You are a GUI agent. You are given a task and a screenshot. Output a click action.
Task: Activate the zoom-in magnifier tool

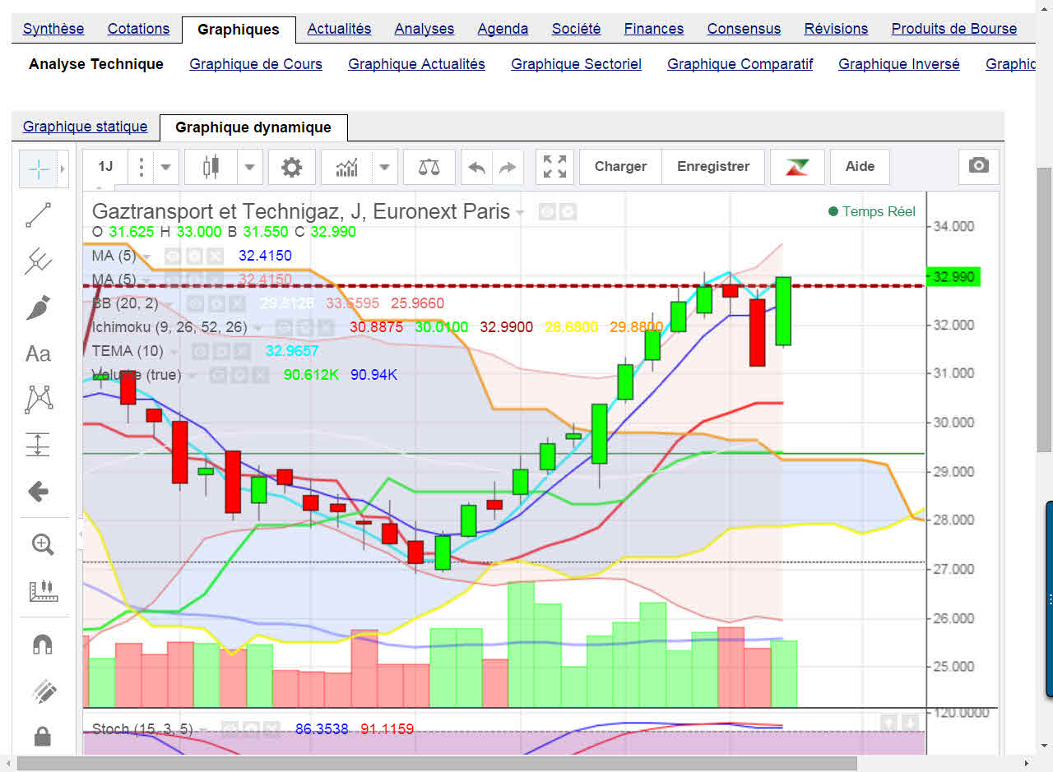(42, 544)
